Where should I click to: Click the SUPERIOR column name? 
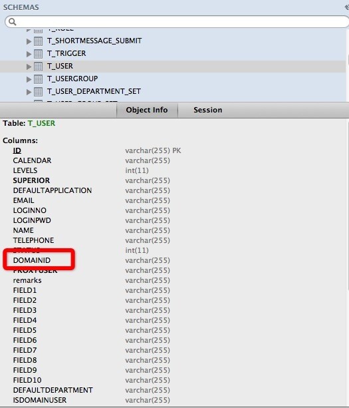(31, 180)
